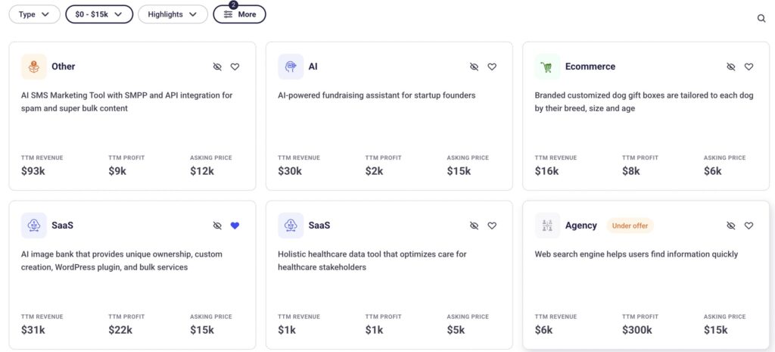The height and width of the screenshot is (352, 775).
Task: Click the search magnifier icon
Action: point(761,18)
